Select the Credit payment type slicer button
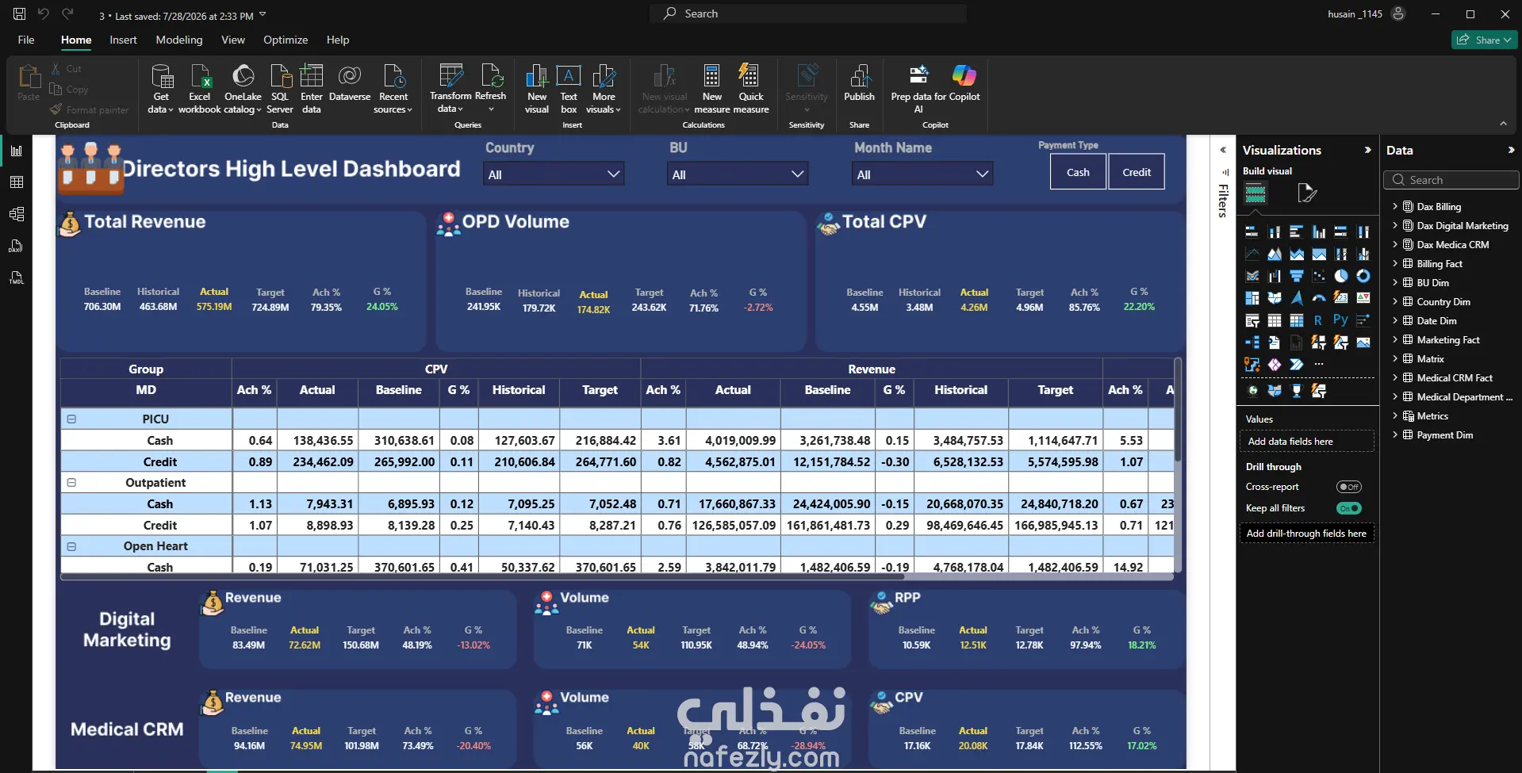1522x773 pixels. 1137,172
